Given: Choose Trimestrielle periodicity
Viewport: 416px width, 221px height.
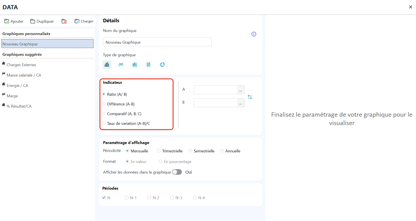Looking at the screenshot, I should coord(159,151).
